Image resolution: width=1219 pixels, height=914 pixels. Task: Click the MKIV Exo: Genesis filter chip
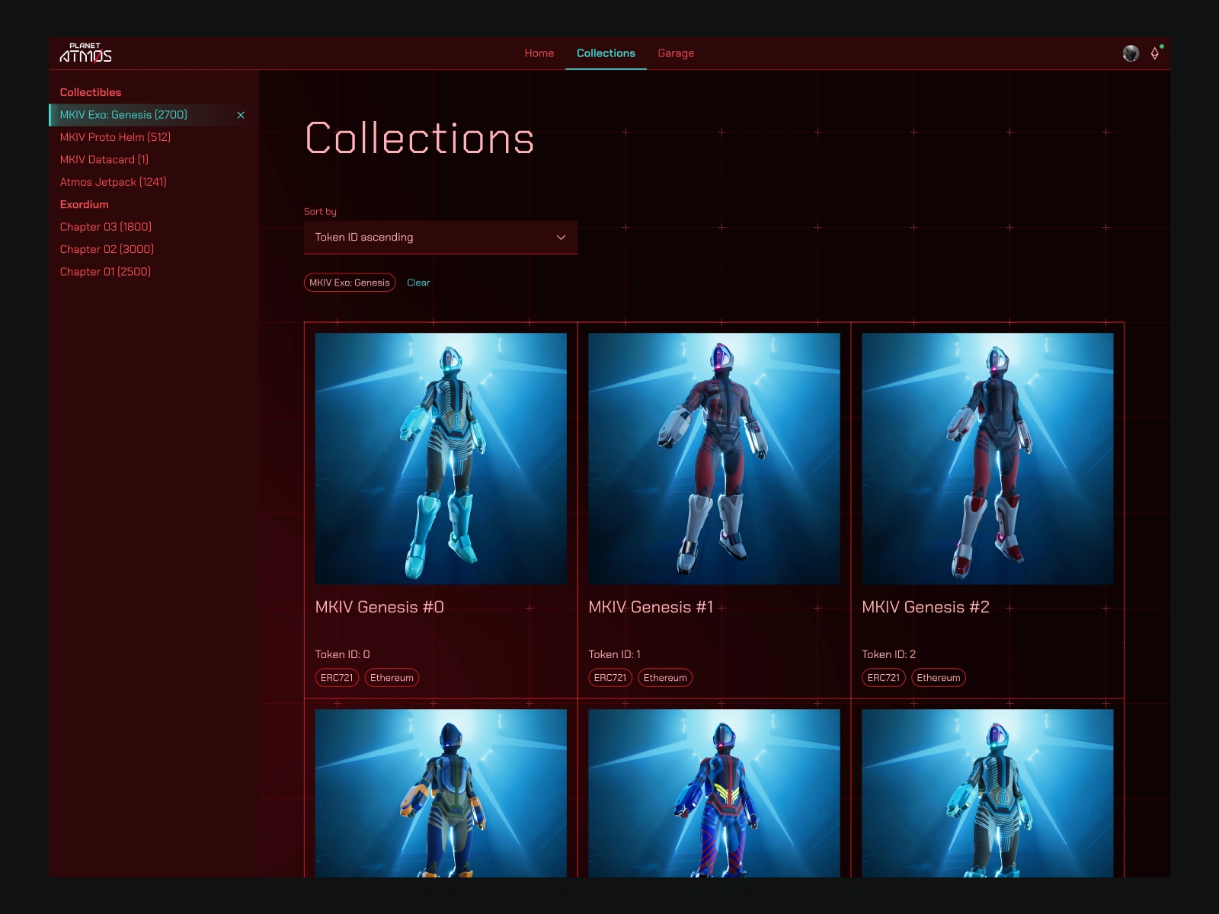pyautogui.click(x=350, y=283)
